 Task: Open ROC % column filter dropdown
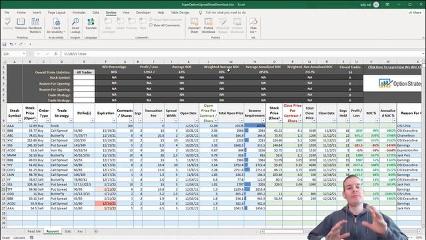pos(377,120)
